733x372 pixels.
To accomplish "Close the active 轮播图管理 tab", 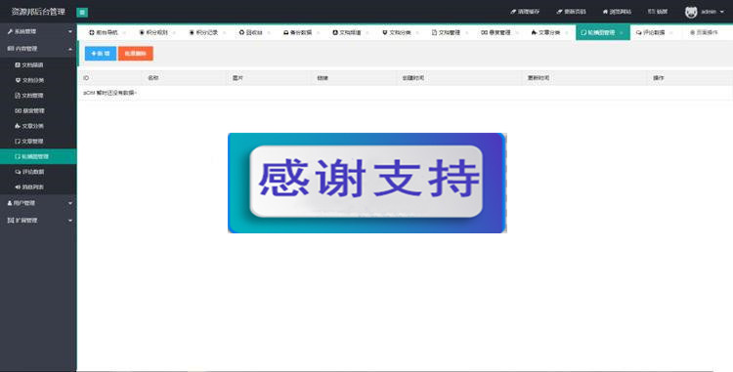I will pyautogui.click(x=622, y=32).
